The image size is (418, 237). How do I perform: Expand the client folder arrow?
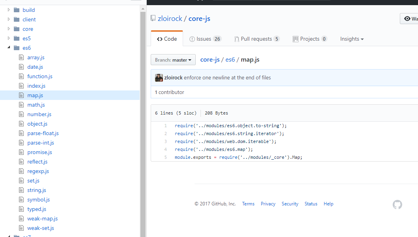tap(9, 19)
